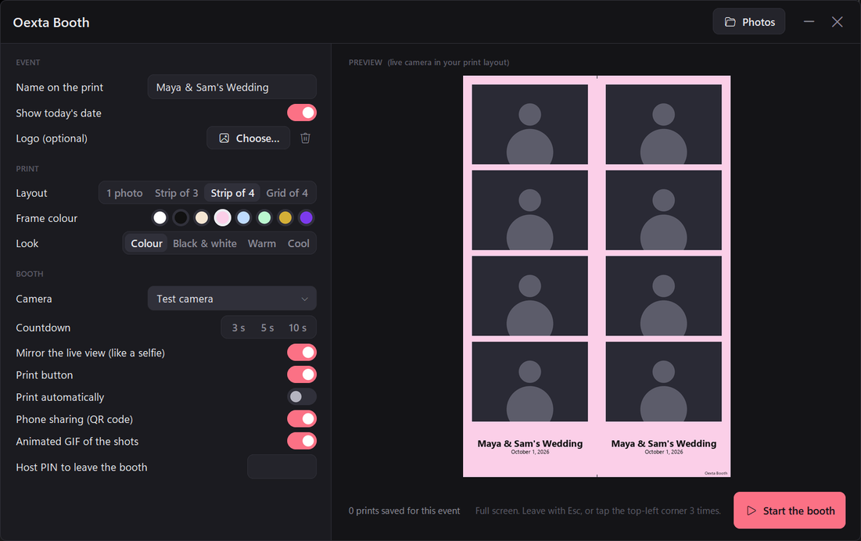
Task: Set countdown to 3 s
Action: click(239, 328)
